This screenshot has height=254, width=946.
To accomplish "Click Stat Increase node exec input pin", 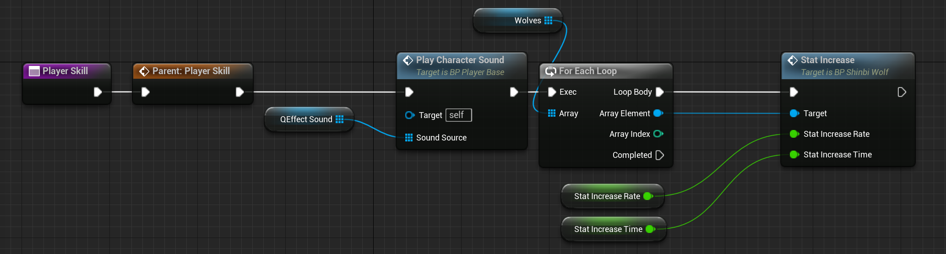I will click(794, 92).
